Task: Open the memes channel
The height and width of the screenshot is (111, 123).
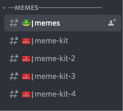Action: pos(47,23)
